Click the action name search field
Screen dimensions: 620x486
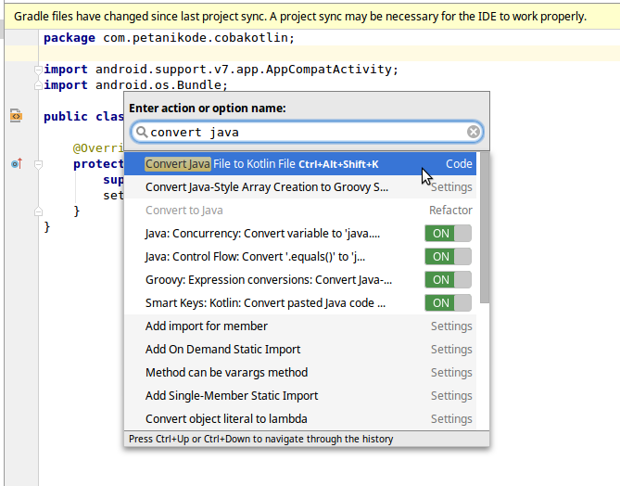pyautogui.click(x=307, y=132)
